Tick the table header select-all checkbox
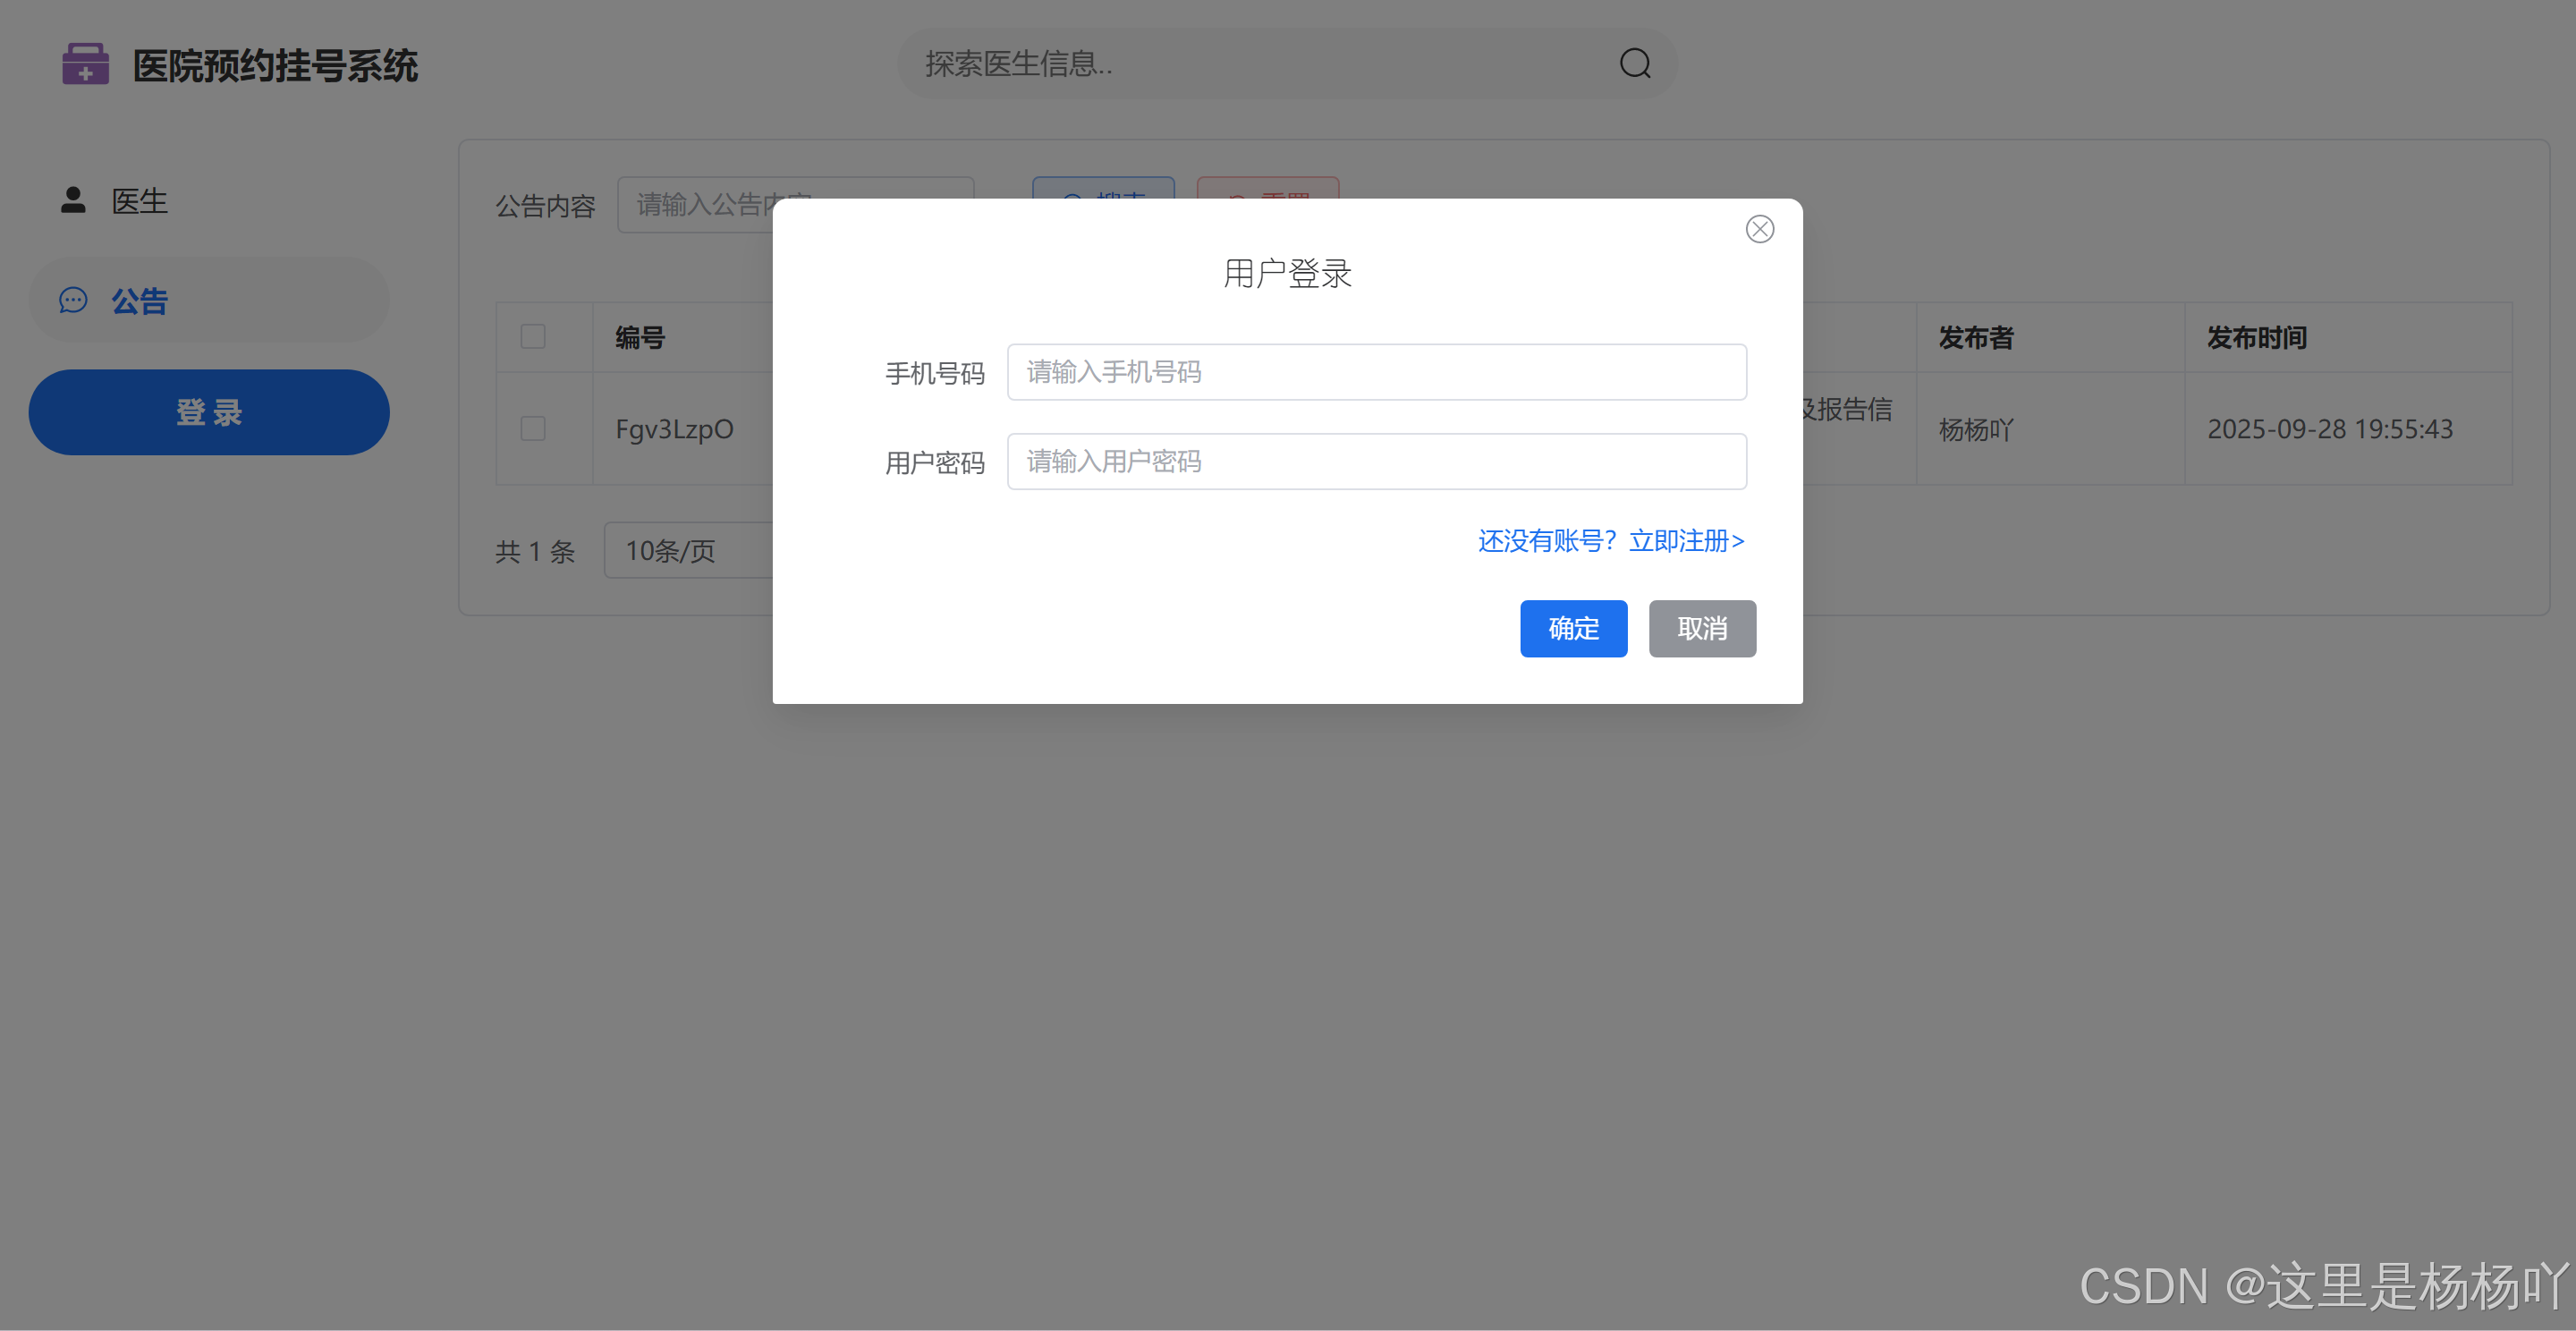This screenshot has width=2576, height=1331. coord(533,337)
